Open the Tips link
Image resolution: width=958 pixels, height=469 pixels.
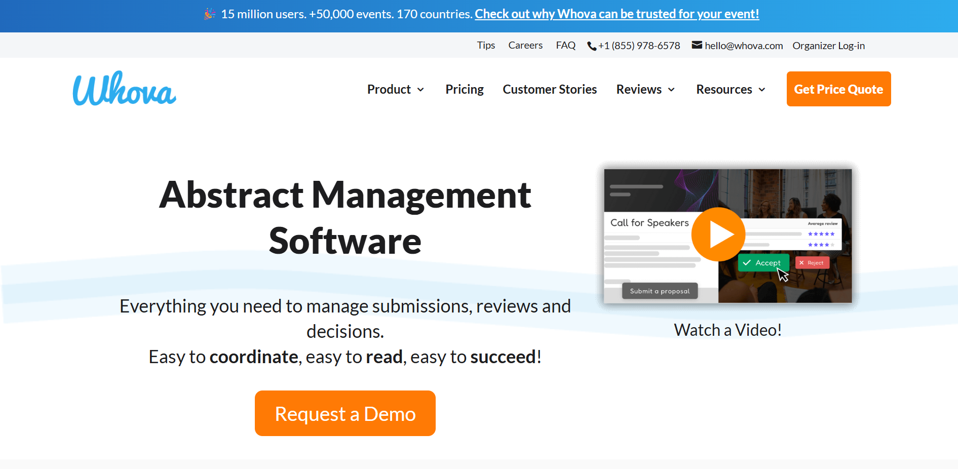pos(486,46)
